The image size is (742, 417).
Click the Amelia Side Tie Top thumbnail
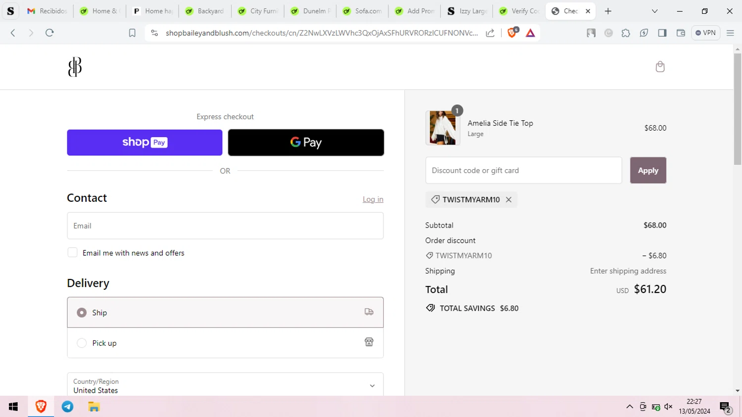coord(443,128)
